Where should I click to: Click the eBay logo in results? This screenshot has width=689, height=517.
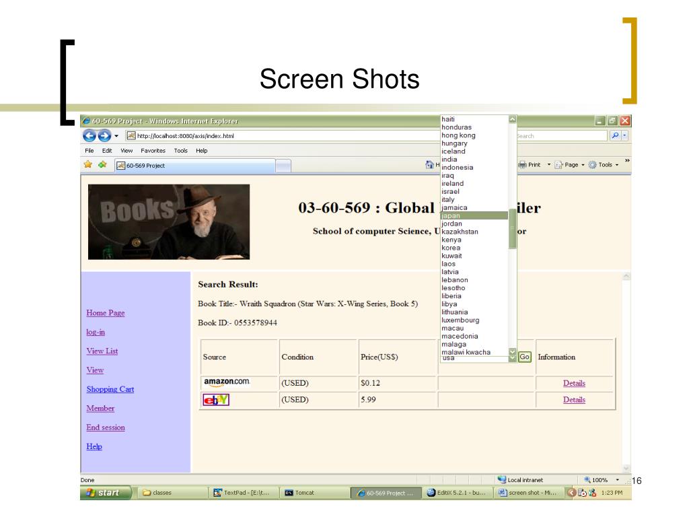[x=216, y=400]
